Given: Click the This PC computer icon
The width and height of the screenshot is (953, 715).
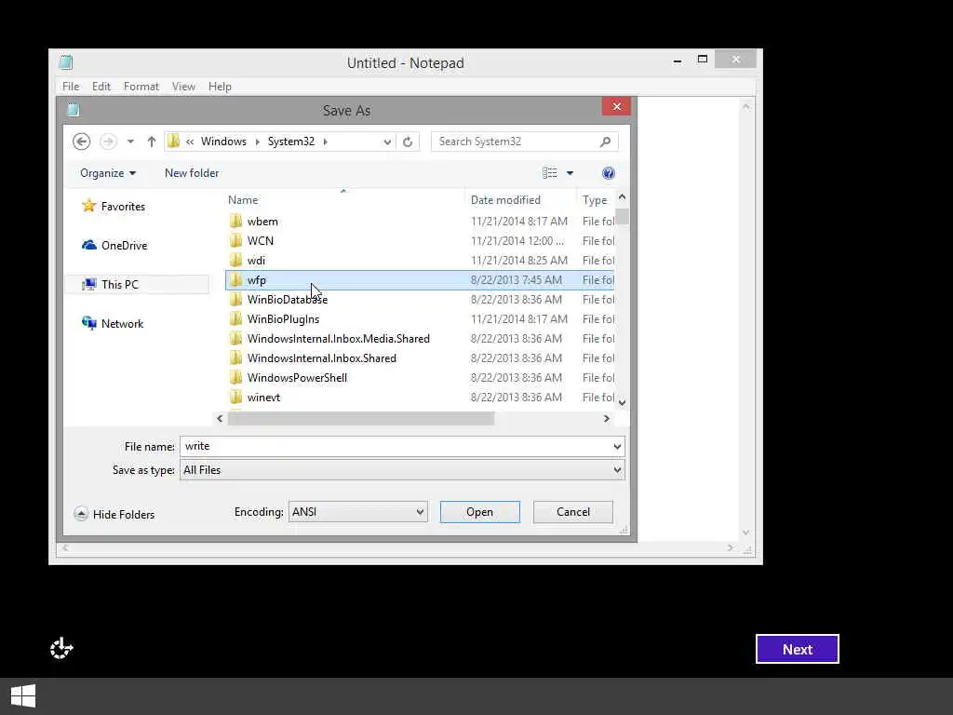Looking at the screenshot, I should pyautogui.click(x=89, y=284).
